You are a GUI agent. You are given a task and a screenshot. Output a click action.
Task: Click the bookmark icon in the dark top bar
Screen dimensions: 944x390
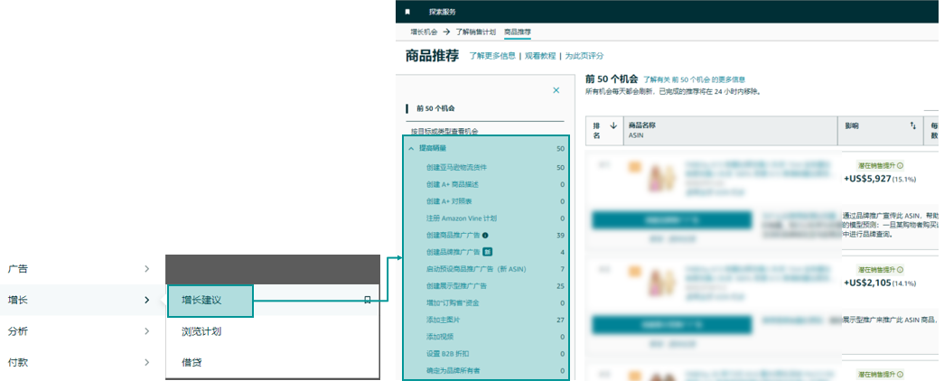(x=407, y=12)
